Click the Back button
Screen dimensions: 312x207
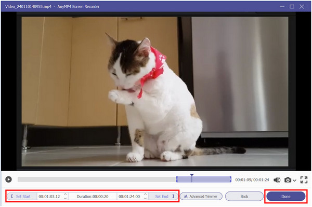(x=244, y=197)
